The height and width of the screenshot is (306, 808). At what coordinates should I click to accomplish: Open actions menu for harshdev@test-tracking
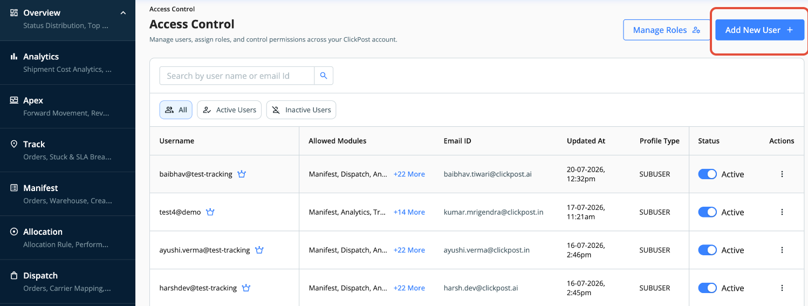tap(782, 288)
